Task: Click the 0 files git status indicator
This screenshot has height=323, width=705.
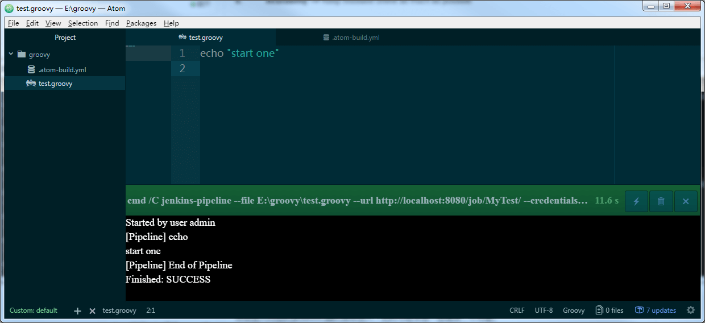Action: click(x=609, y=310)
